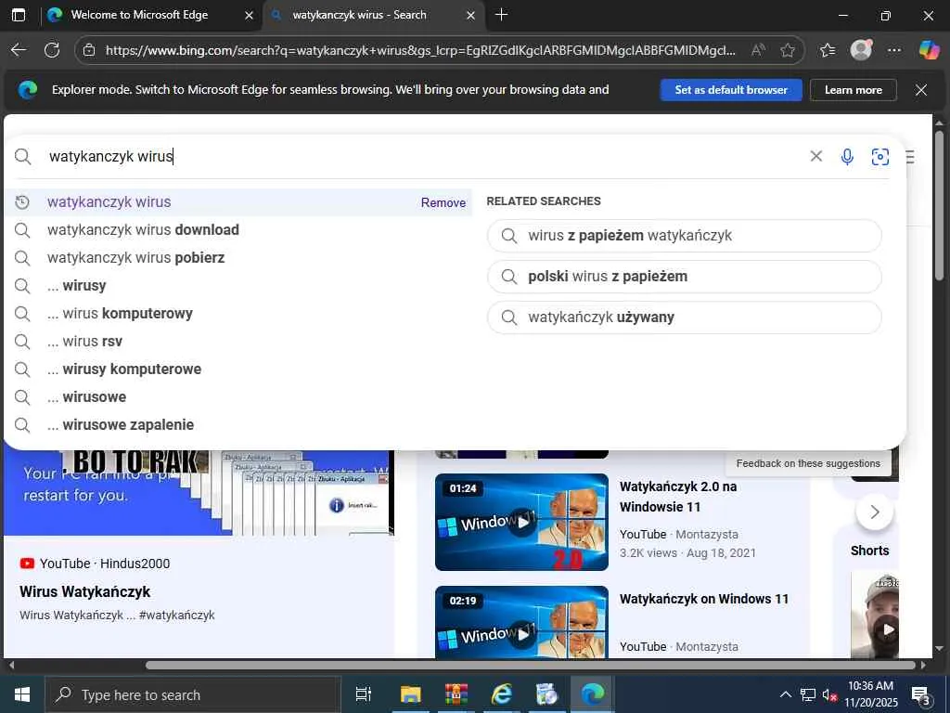Open the browser profile avatar

coord(861,50)
